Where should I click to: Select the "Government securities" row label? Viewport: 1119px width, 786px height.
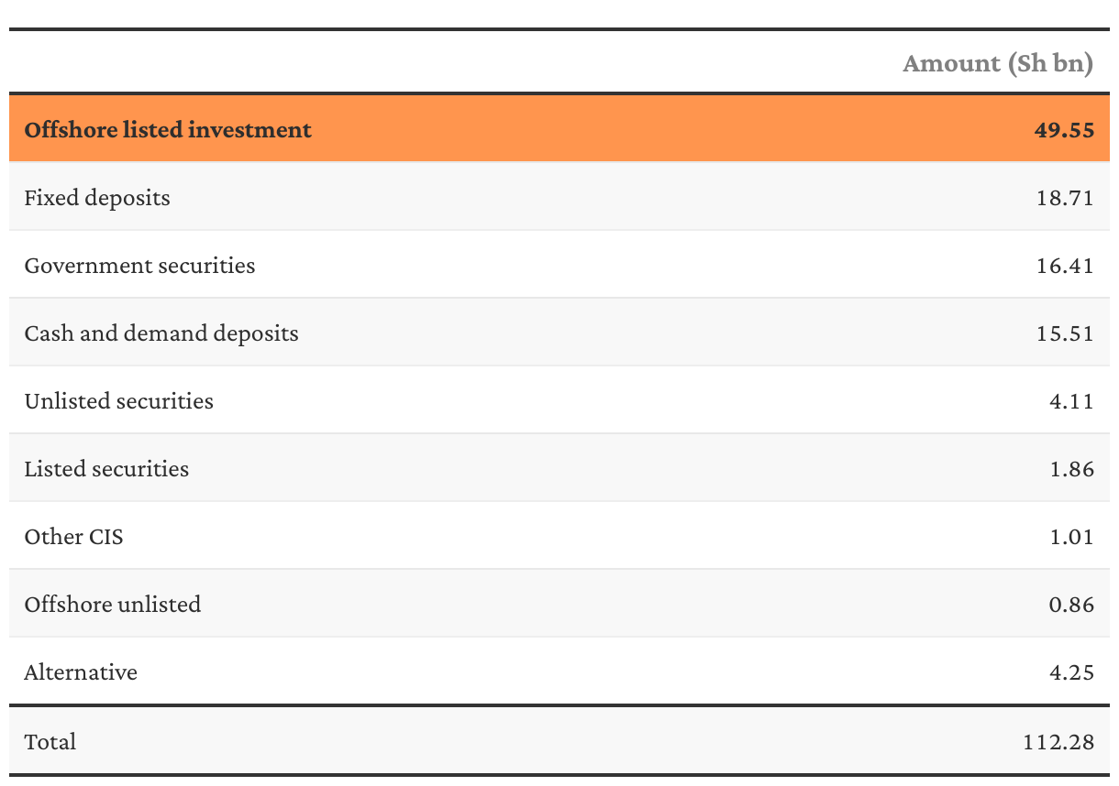[x=139, y=266]
